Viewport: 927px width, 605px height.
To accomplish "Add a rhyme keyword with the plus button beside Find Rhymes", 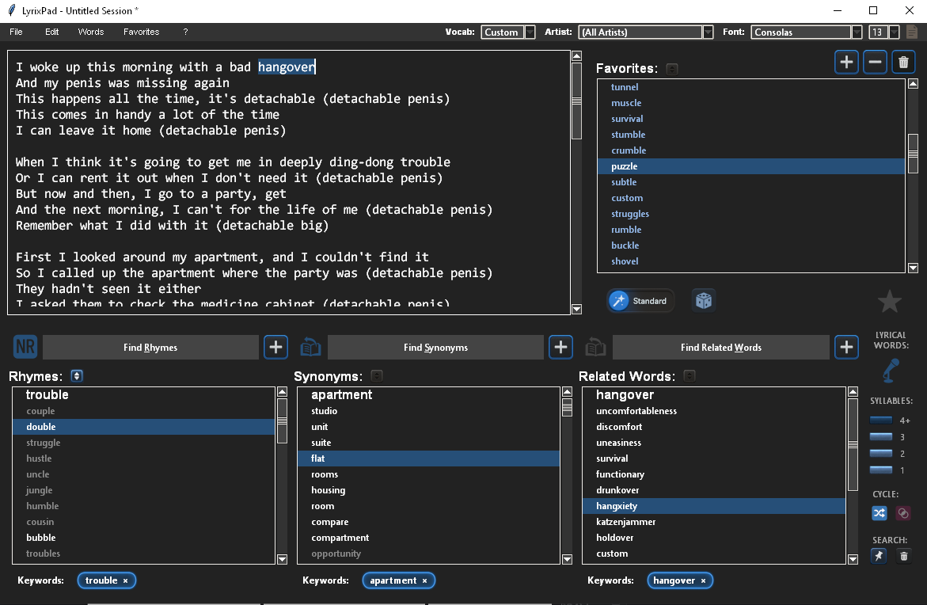I will [275, 347].
